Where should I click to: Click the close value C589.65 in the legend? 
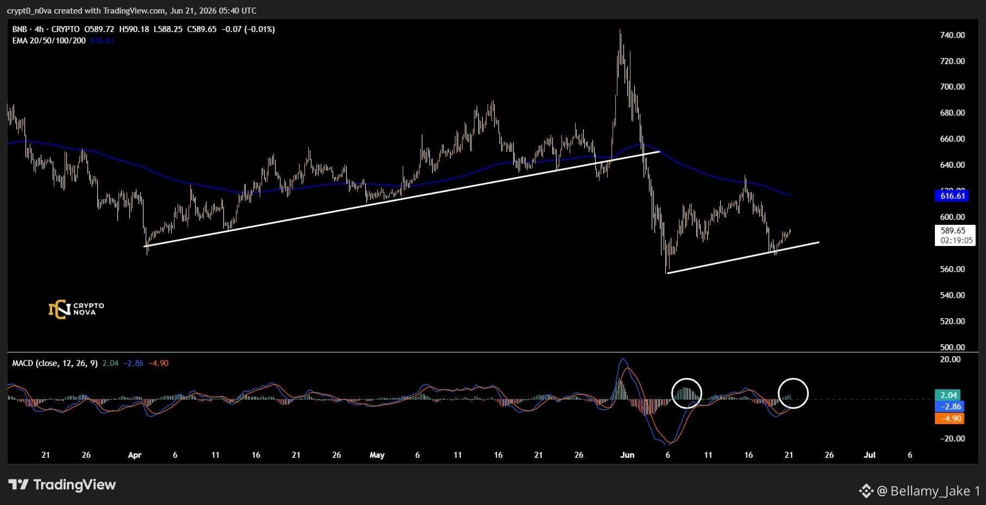202,29
